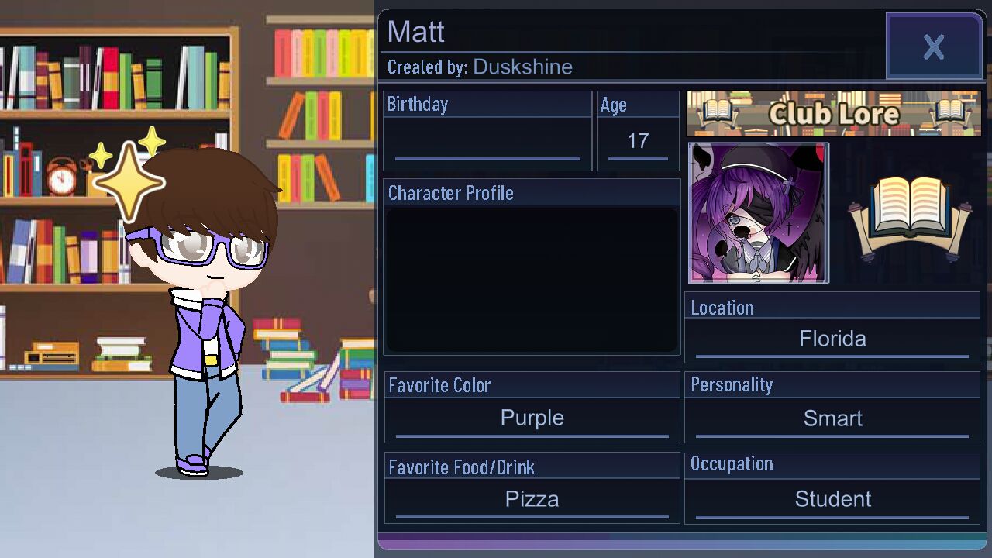992x558 pixels.
Task: Click the Club Lore banner
Action: 834,114
